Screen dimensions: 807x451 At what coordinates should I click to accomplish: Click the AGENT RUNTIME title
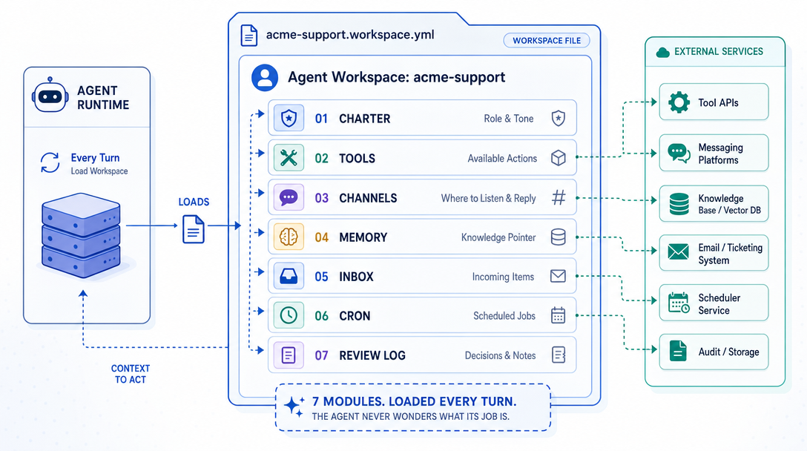pos(103,98)
